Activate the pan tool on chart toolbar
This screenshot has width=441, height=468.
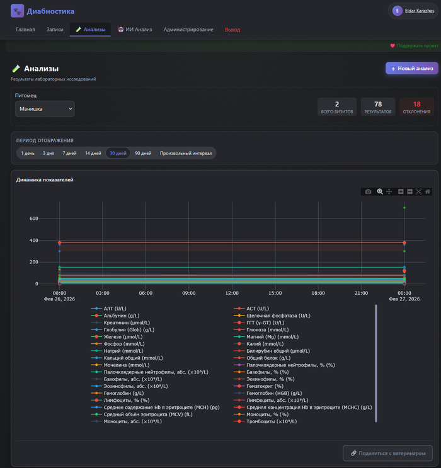coord(389,191)
